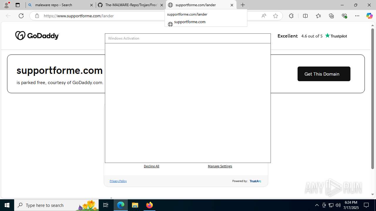Click Decline All in cookie dialog
Screen dimensions: 376x211
click(x=152, y=166)
